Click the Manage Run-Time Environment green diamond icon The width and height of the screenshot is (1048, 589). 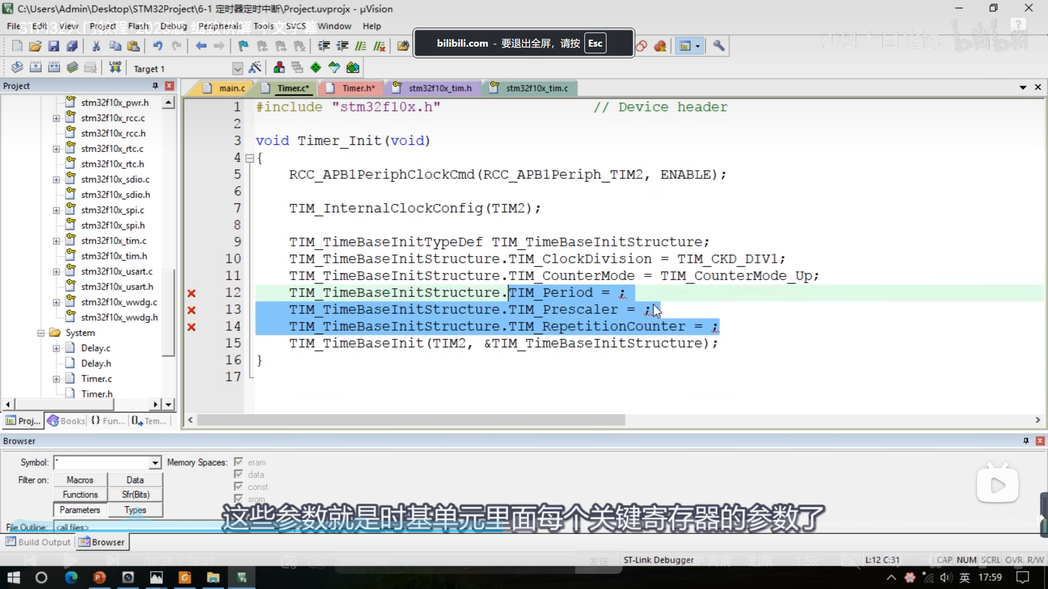pyautogui.click(x=316, y=67)
